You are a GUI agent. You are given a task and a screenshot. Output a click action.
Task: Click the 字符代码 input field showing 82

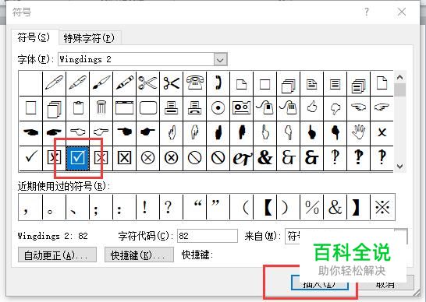pos(208,236)
